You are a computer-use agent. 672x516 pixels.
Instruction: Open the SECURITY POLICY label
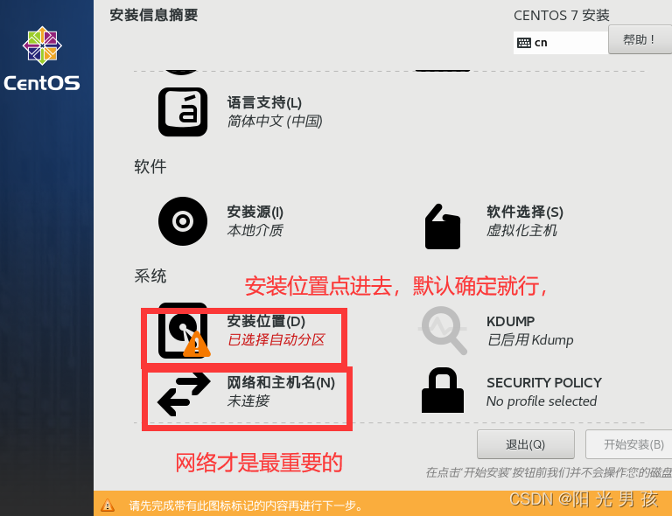[x=544, y=382]
